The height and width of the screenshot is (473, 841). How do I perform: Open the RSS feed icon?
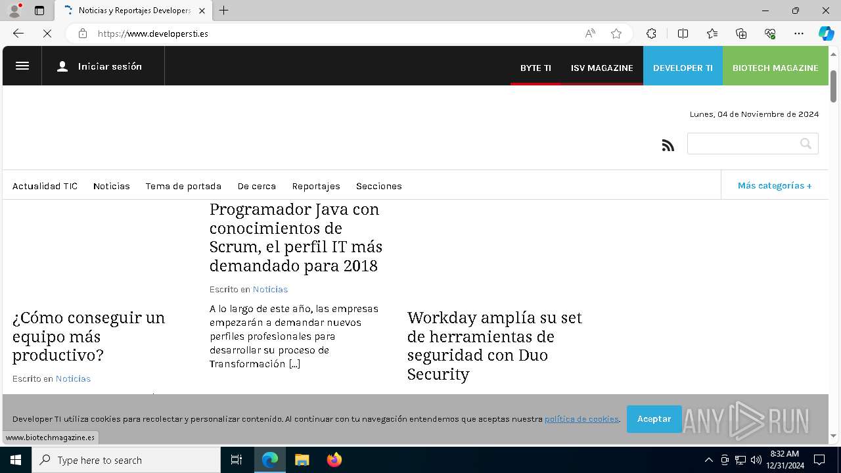click(668, 145)
